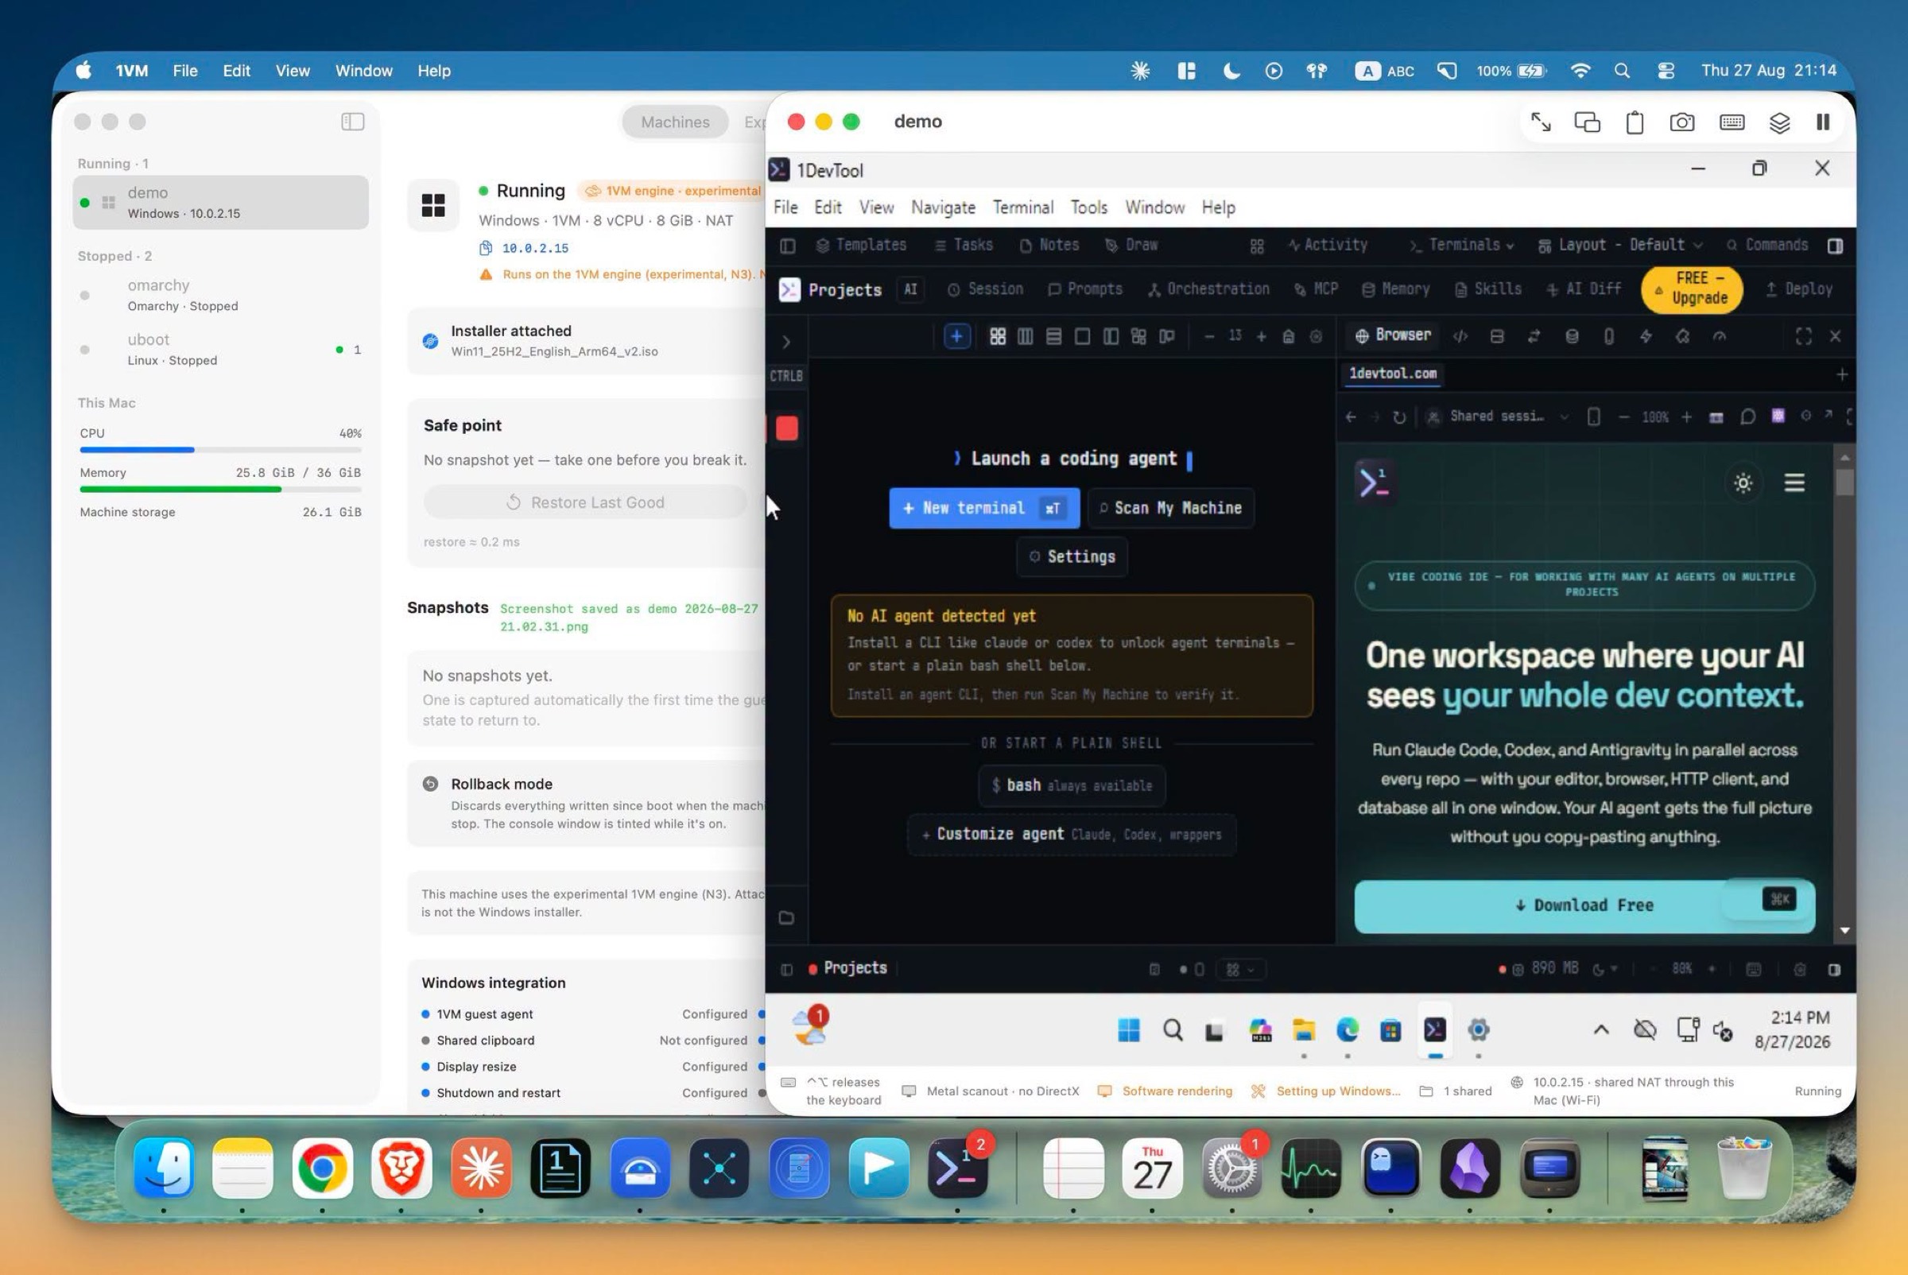Add a new pane with blue plus icon
The width and height of the screenshot is (1908, 1275).
click(956, 335)
